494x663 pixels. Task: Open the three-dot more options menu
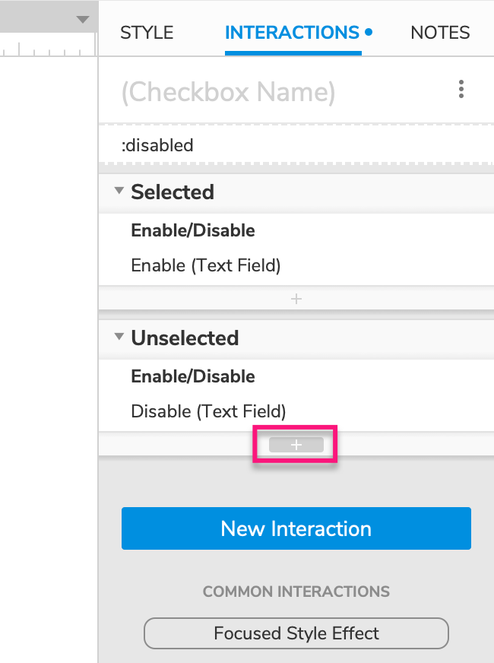[x=461, y=90]
